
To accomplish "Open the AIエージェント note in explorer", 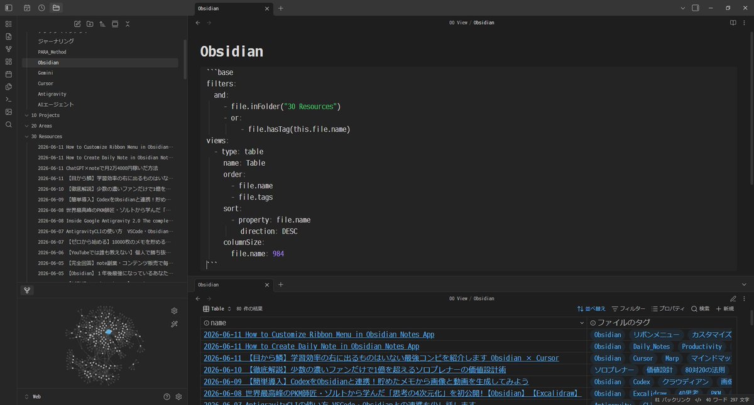I will [55, 105].
